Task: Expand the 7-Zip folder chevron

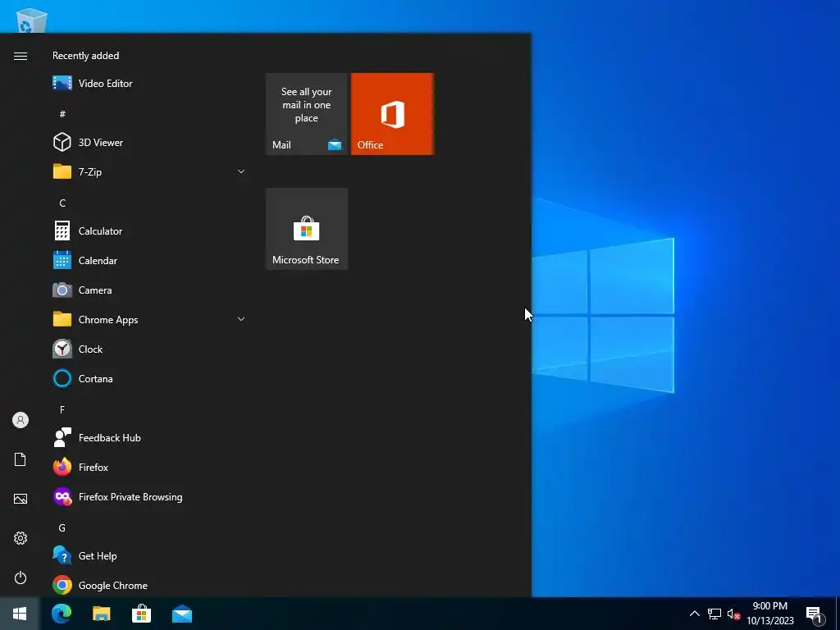Action: (x=241, y=172)
